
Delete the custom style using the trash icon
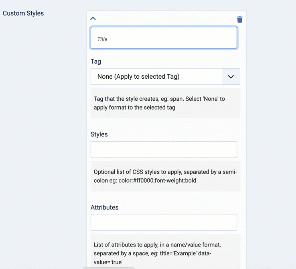pyautogui.click(x=239, y=19)
